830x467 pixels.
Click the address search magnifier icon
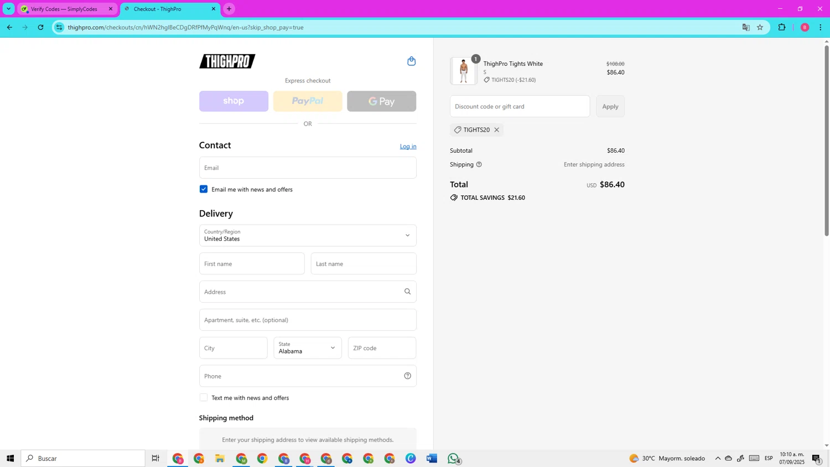click(x=407, y=292)
